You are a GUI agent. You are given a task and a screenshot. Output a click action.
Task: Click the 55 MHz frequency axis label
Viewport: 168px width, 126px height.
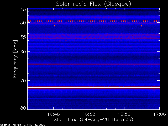(23, 37)
